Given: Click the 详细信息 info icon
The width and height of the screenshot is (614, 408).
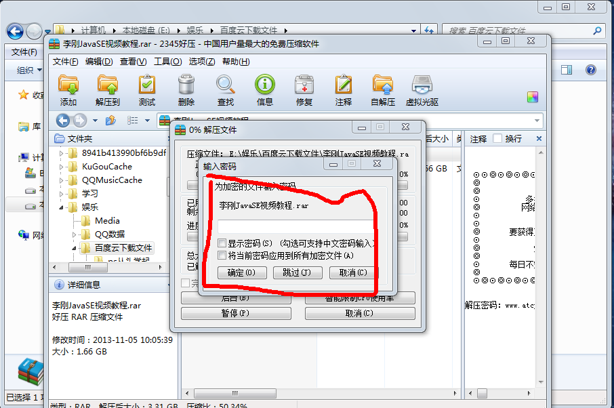Looking at the screenshot, I should (59, 285).
